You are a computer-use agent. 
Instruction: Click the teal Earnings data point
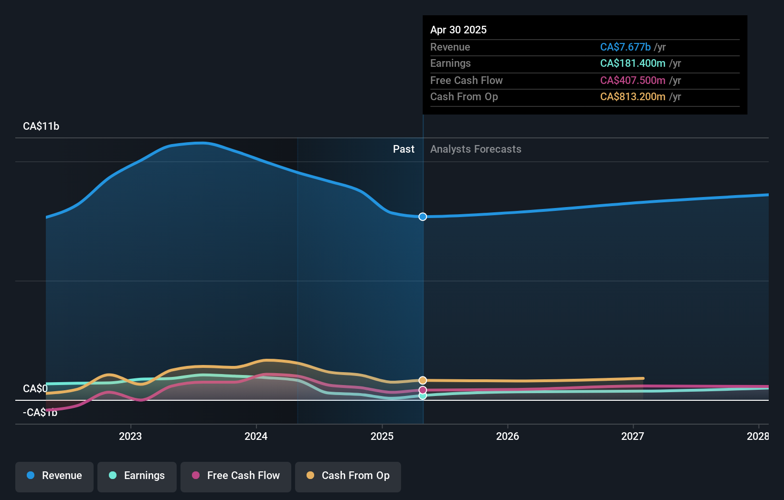pyautogui.click(x=423, y=396)
